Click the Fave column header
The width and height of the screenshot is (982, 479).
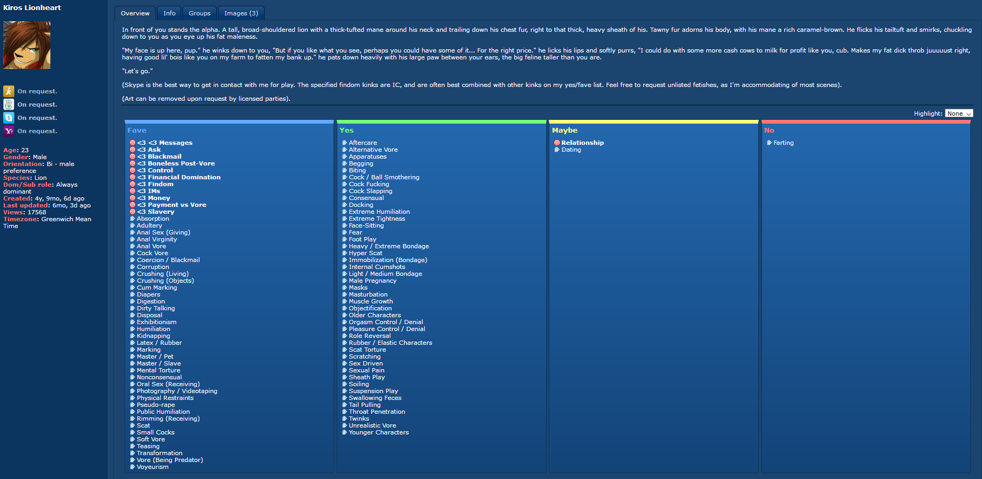click(x=137, y=130)
